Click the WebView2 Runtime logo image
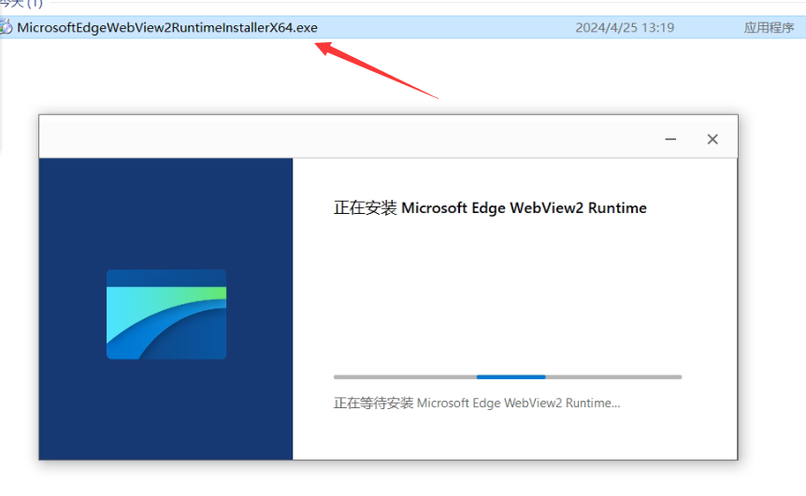This screenshot has width=806, height=496. pyautogui.click(x=166, y=314)
